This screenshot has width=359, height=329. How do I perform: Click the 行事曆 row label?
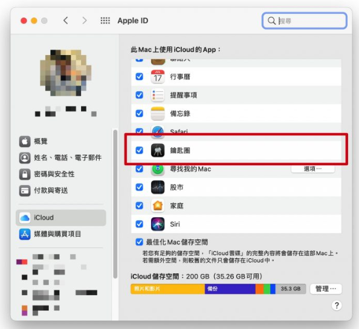[180, 77]
